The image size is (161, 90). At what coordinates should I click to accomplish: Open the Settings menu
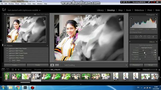coord(23,4)
